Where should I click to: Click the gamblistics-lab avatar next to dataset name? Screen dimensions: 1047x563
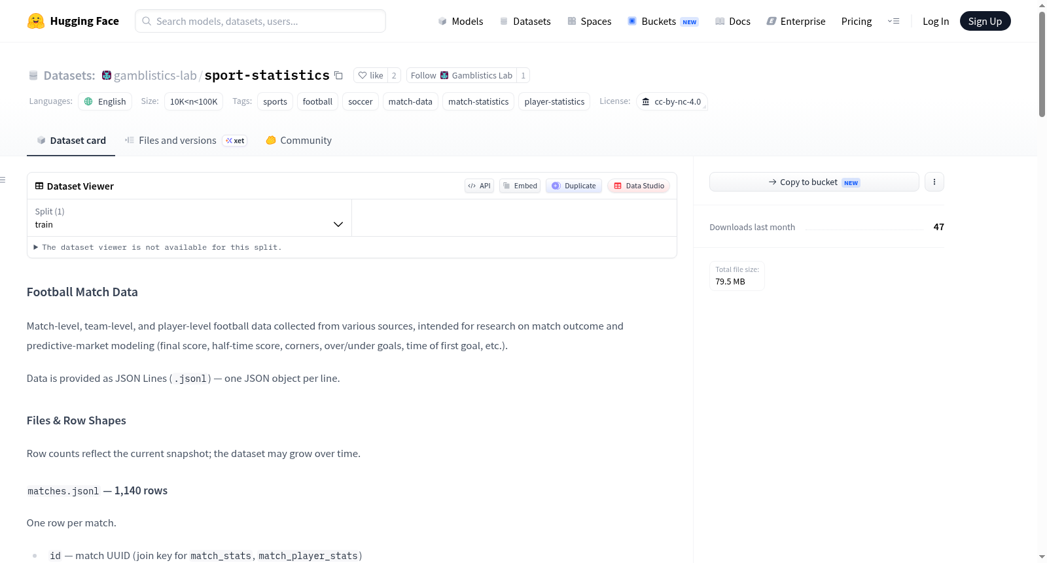tap(107, 75)
